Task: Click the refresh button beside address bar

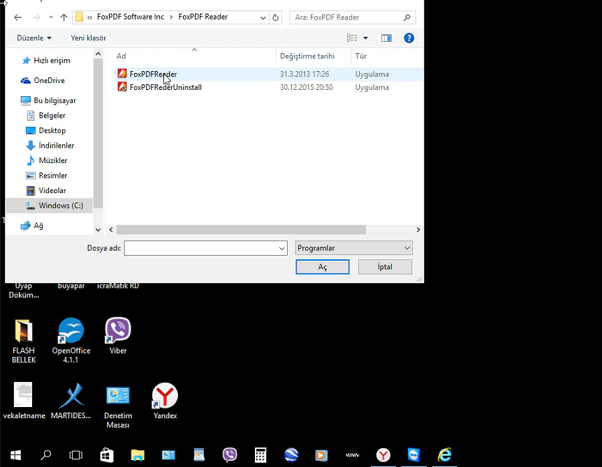Action: [x=276, y=17]
